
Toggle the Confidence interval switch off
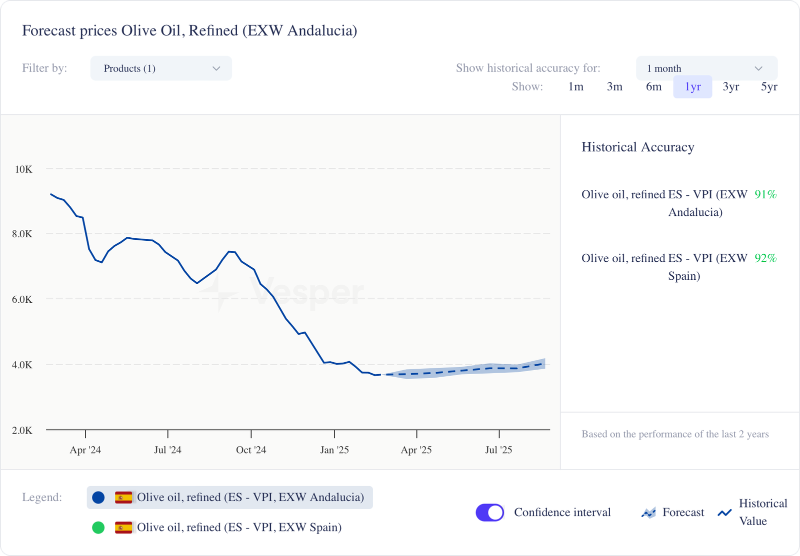coord(490,513)
